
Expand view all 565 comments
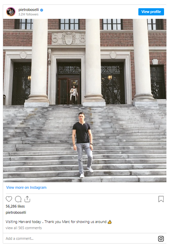(x=24, y=228)
